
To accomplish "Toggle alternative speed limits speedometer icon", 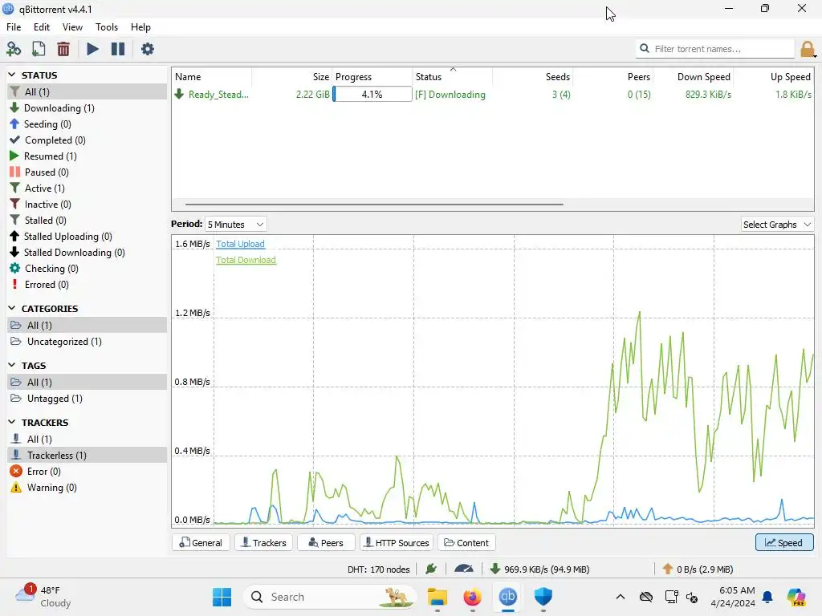I will [463, 569].
